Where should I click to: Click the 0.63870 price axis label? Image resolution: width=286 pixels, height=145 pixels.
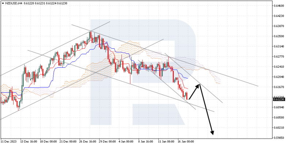pos(279,26)
